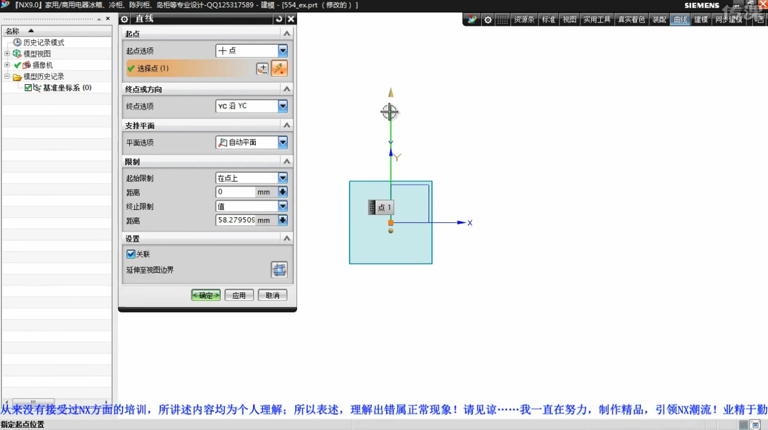The height and width of the screenshot is (430, 768).
Task: Uncheck the 关联 checkbox
Action: tap(133, 254)
